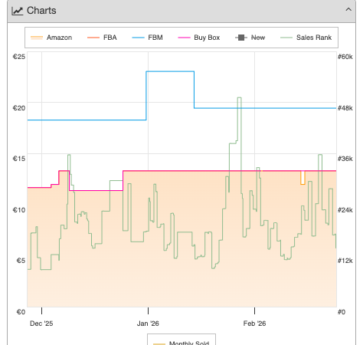Click the Jan '26 axis label
The height and width of the screenshot is (345, 363).
pyautogui.click(x=148, y=324)
